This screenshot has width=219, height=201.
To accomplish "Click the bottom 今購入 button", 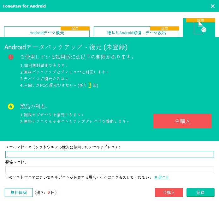I will (169, 193).
